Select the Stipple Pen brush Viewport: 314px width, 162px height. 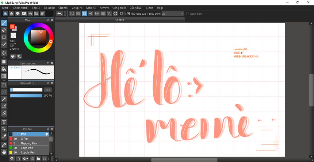click(x=29, y=152)
